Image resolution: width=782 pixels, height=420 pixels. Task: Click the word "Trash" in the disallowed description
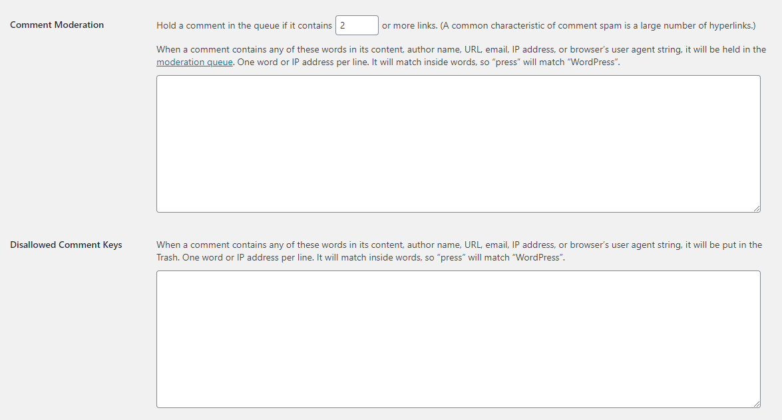167,258
